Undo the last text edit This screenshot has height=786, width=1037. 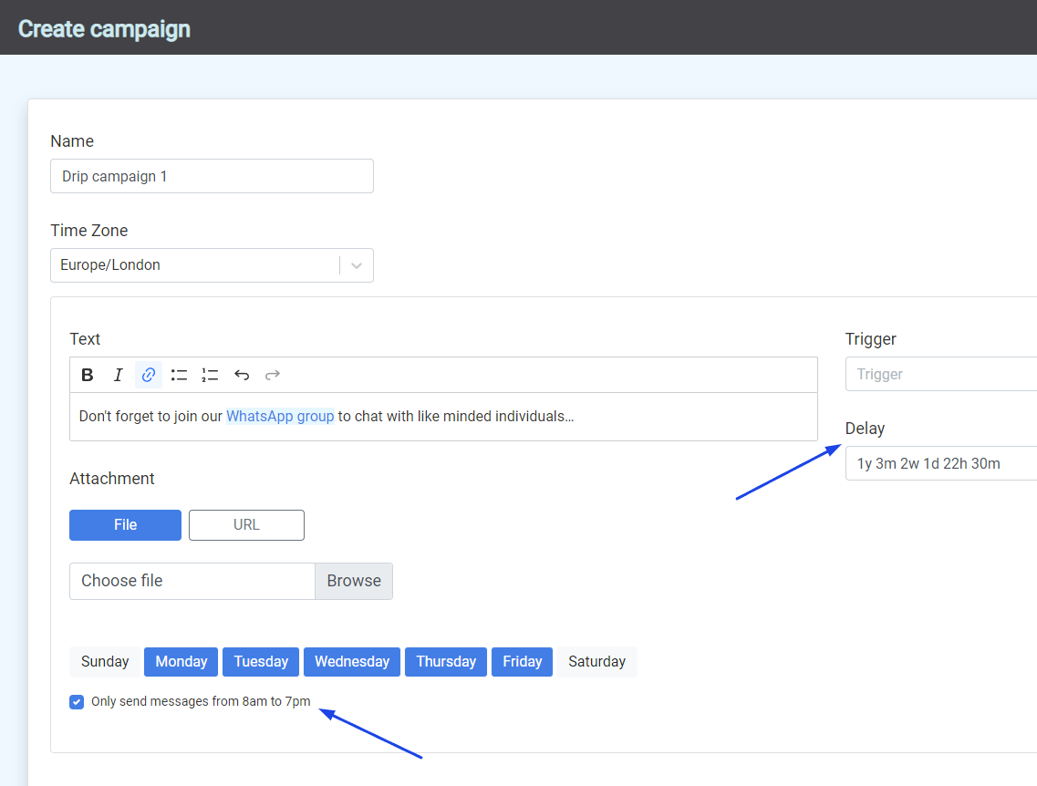pos(241,374)
